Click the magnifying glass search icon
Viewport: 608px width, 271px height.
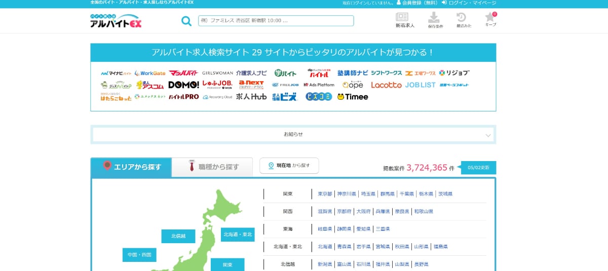coord(186,21)
